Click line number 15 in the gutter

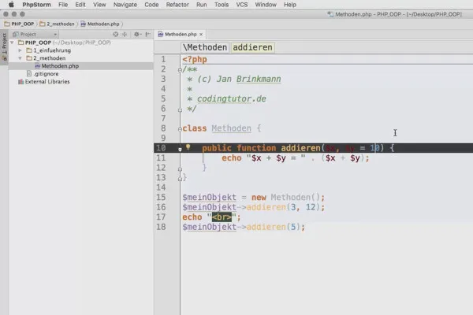click(x=161, y=197)
